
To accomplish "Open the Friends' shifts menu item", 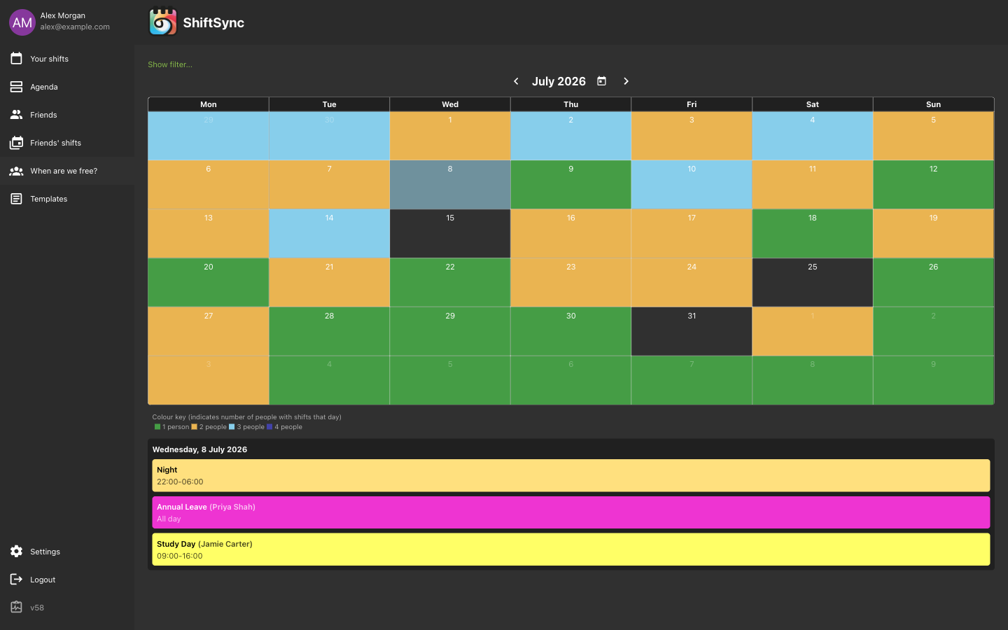I will click(67, 143).
